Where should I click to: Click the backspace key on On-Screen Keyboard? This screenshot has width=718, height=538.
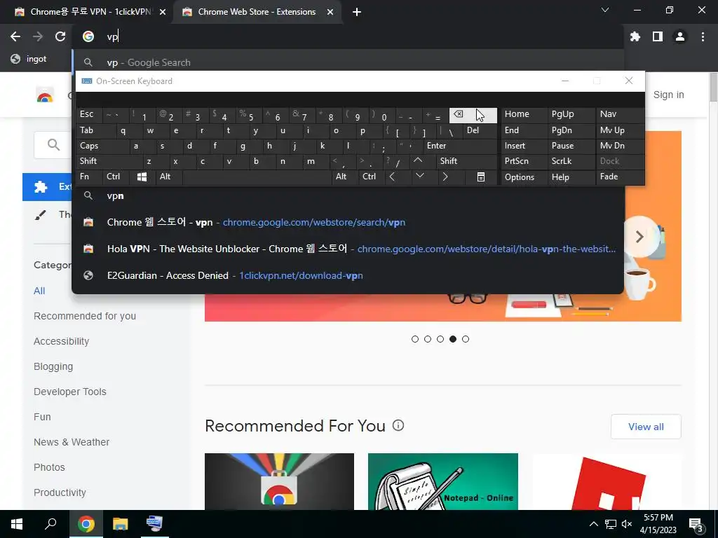pos(473,116)
